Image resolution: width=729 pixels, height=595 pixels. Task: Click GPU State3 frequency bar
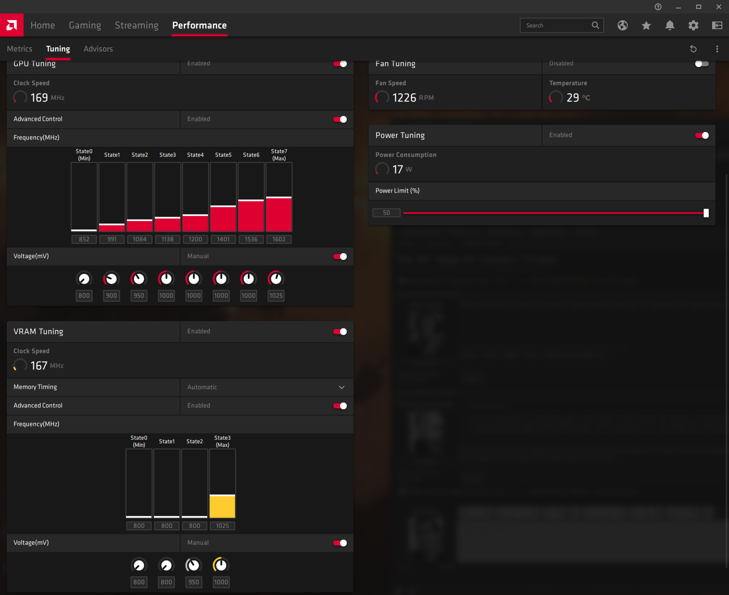click(x=167, y=197)
